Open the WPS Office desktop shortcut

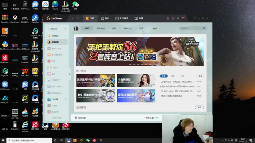click(25, 72)
